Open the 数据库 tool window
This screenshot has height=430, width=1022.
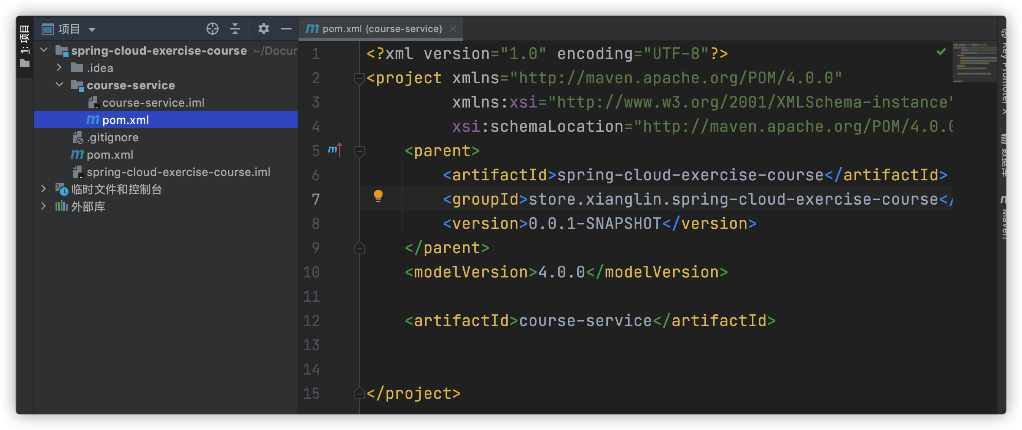[1005, 155]
